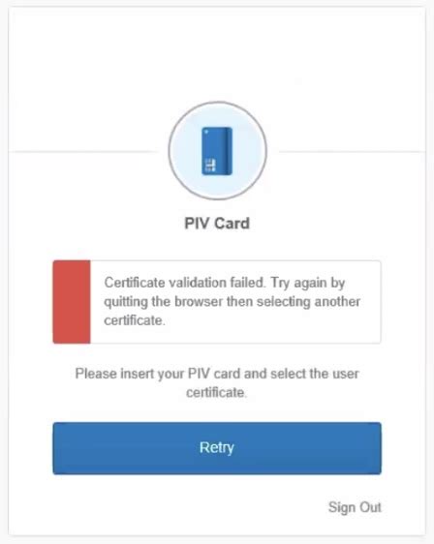Click the white dot on card icon
The image size is (434, 544).
coord(206,132)
